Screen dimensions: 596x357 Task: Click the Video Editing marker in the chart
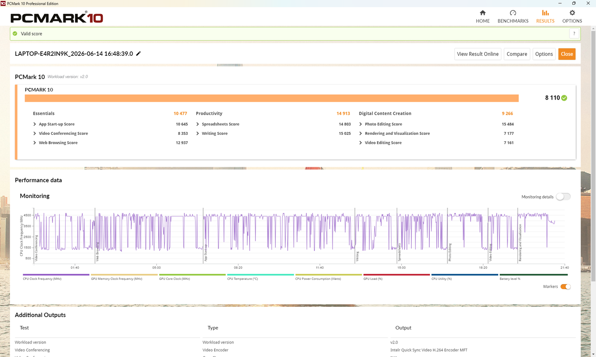490,253
